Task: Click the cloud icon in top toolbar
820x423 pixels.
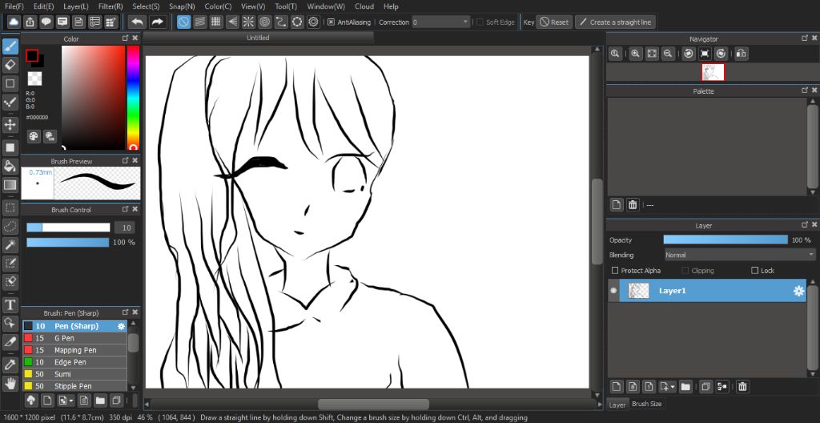Action: (14, 22)
